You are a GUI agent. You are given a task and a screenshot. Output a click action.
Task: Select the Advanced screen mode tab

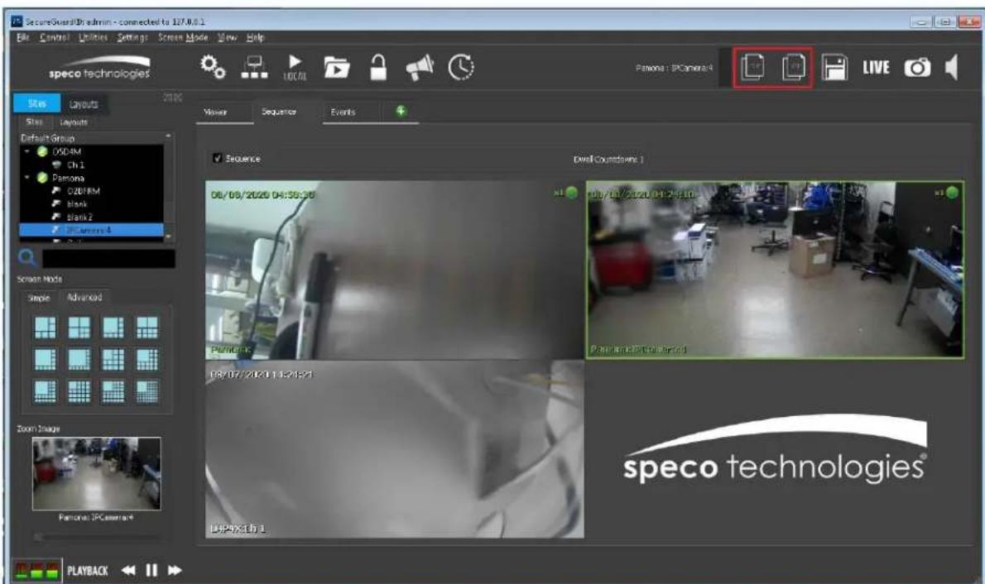(84, 297)
